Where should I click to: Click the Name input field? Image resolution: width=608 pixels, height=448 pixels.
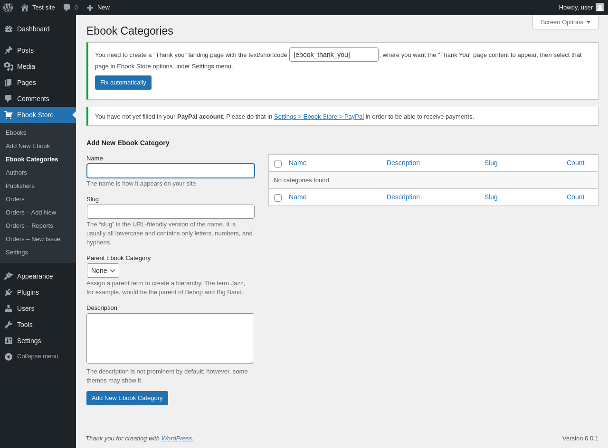click(171, 171)
